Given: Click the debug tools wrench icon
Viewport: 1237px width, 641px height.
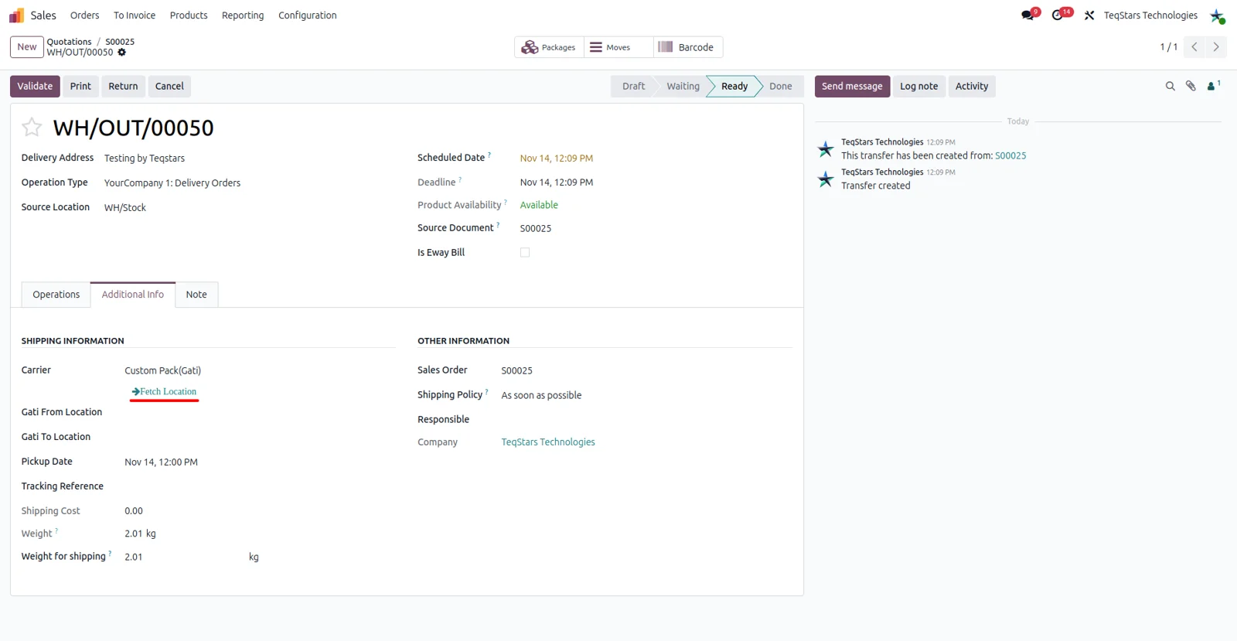Looking at the screenshot, I should [1089, 15].
